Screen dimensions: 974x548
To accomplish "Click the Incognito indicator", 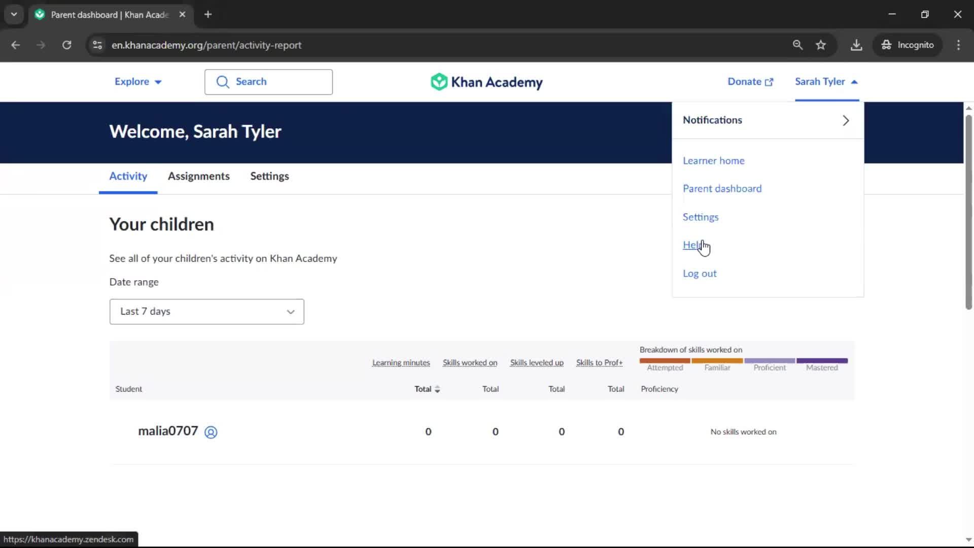I will click(x=908, y=45).
